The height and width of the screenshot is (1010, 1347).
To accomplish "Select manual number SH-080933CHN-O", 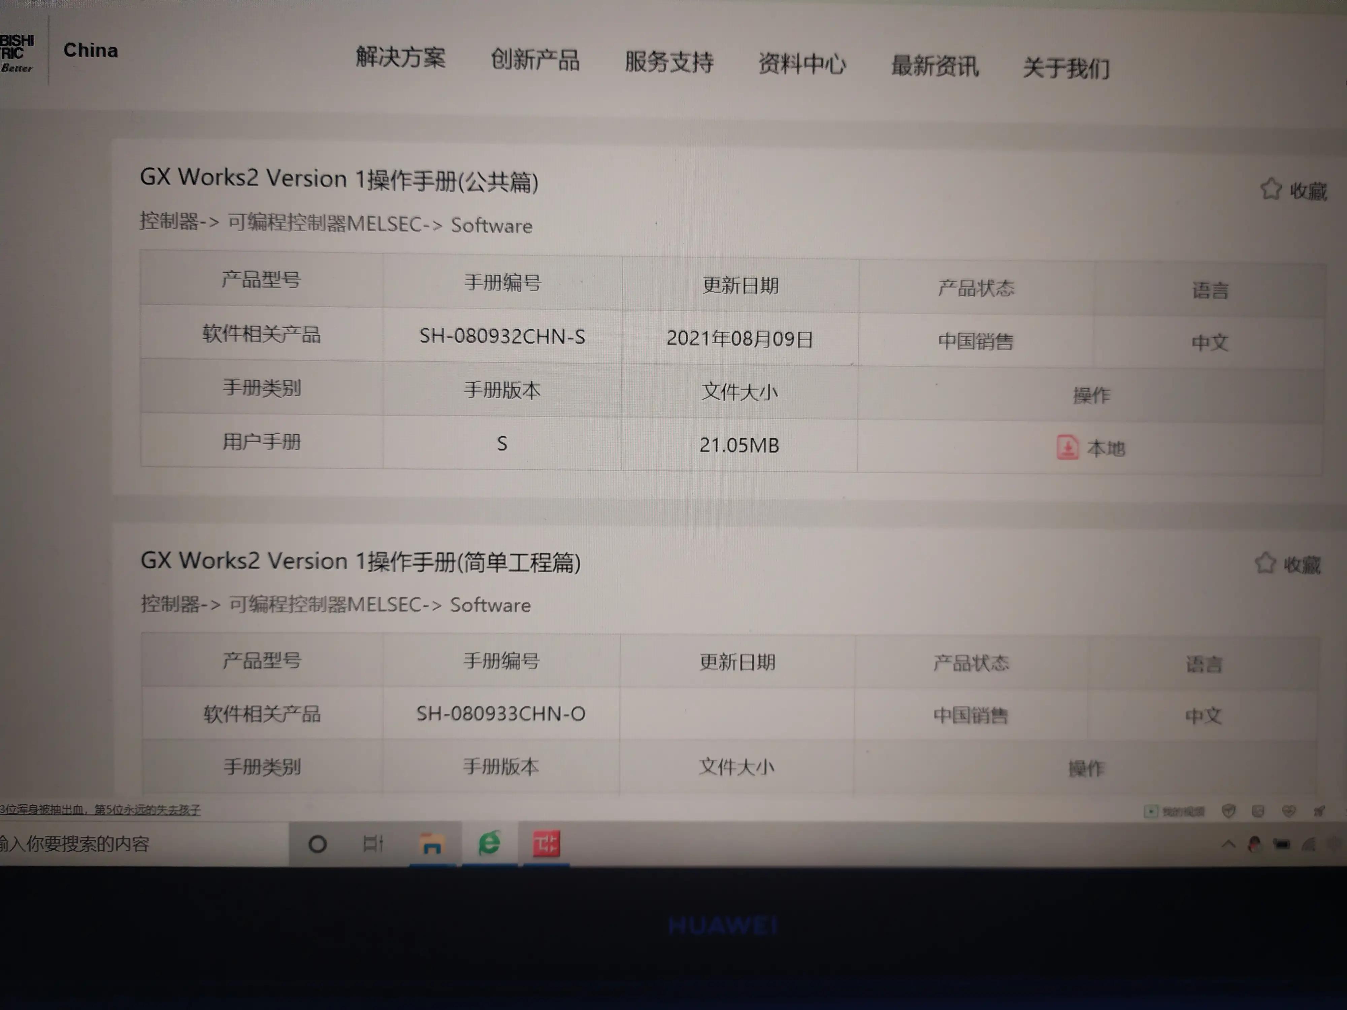I will coord(500,713).
